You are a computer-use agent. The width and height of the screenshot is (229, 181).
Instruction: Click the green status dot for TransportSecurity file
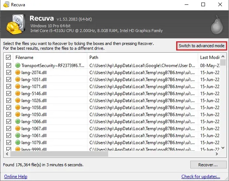pyautogui.click(x=18, y=66)
